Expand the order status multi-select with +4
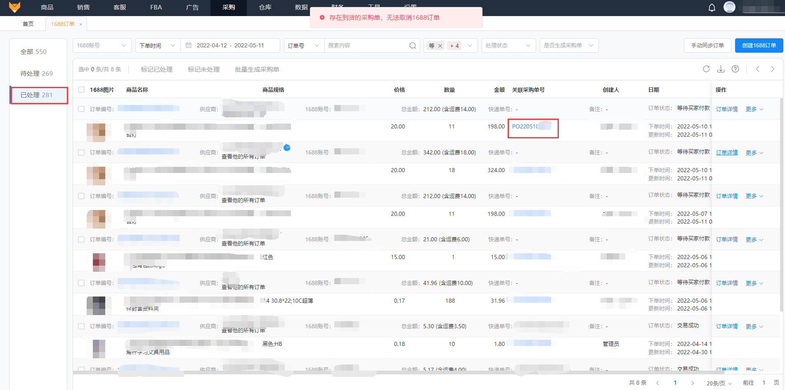 coord(451,45)
